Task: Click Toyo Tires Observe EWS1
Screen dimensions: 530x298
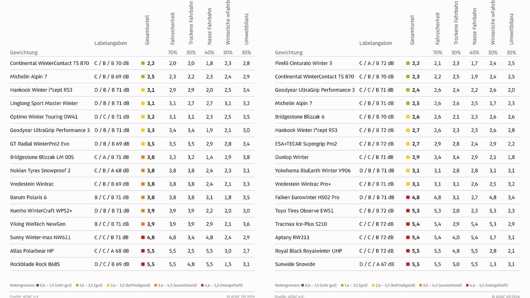Action: click(304, 211)
